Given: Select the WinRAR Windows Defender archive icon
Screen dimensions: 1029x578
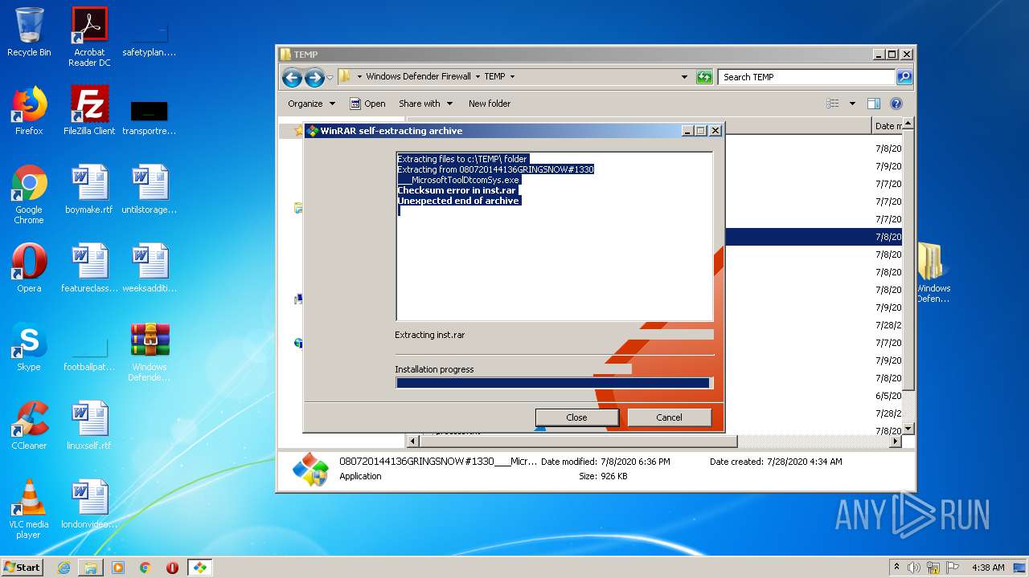Looking at the screenshot, I should pyautogui.click(x=150, y=352).
